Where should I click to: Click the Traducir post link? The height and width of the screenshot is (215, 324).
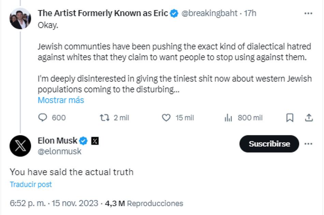(x=31, y=185)
